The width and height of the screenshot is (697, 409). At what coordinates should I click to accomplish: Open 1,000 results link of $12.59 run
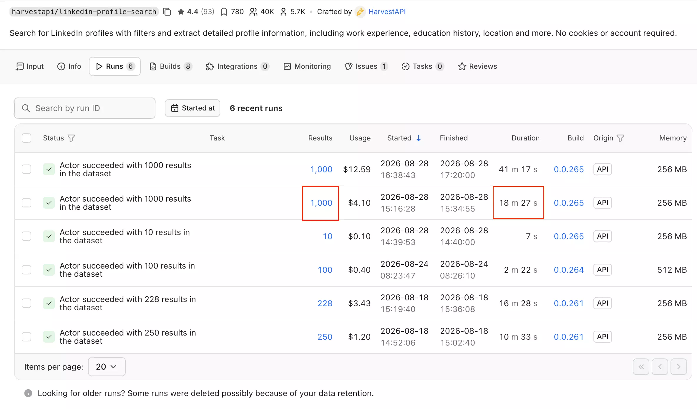321,169
